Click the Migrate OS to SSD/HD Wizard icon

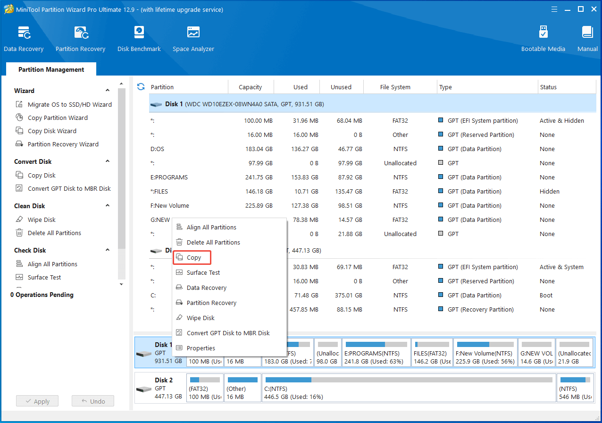pos(19,104)
